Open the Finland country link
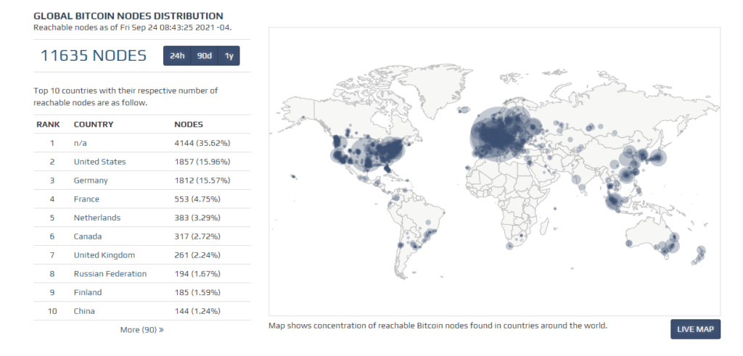743x356 pixels. 88,293
